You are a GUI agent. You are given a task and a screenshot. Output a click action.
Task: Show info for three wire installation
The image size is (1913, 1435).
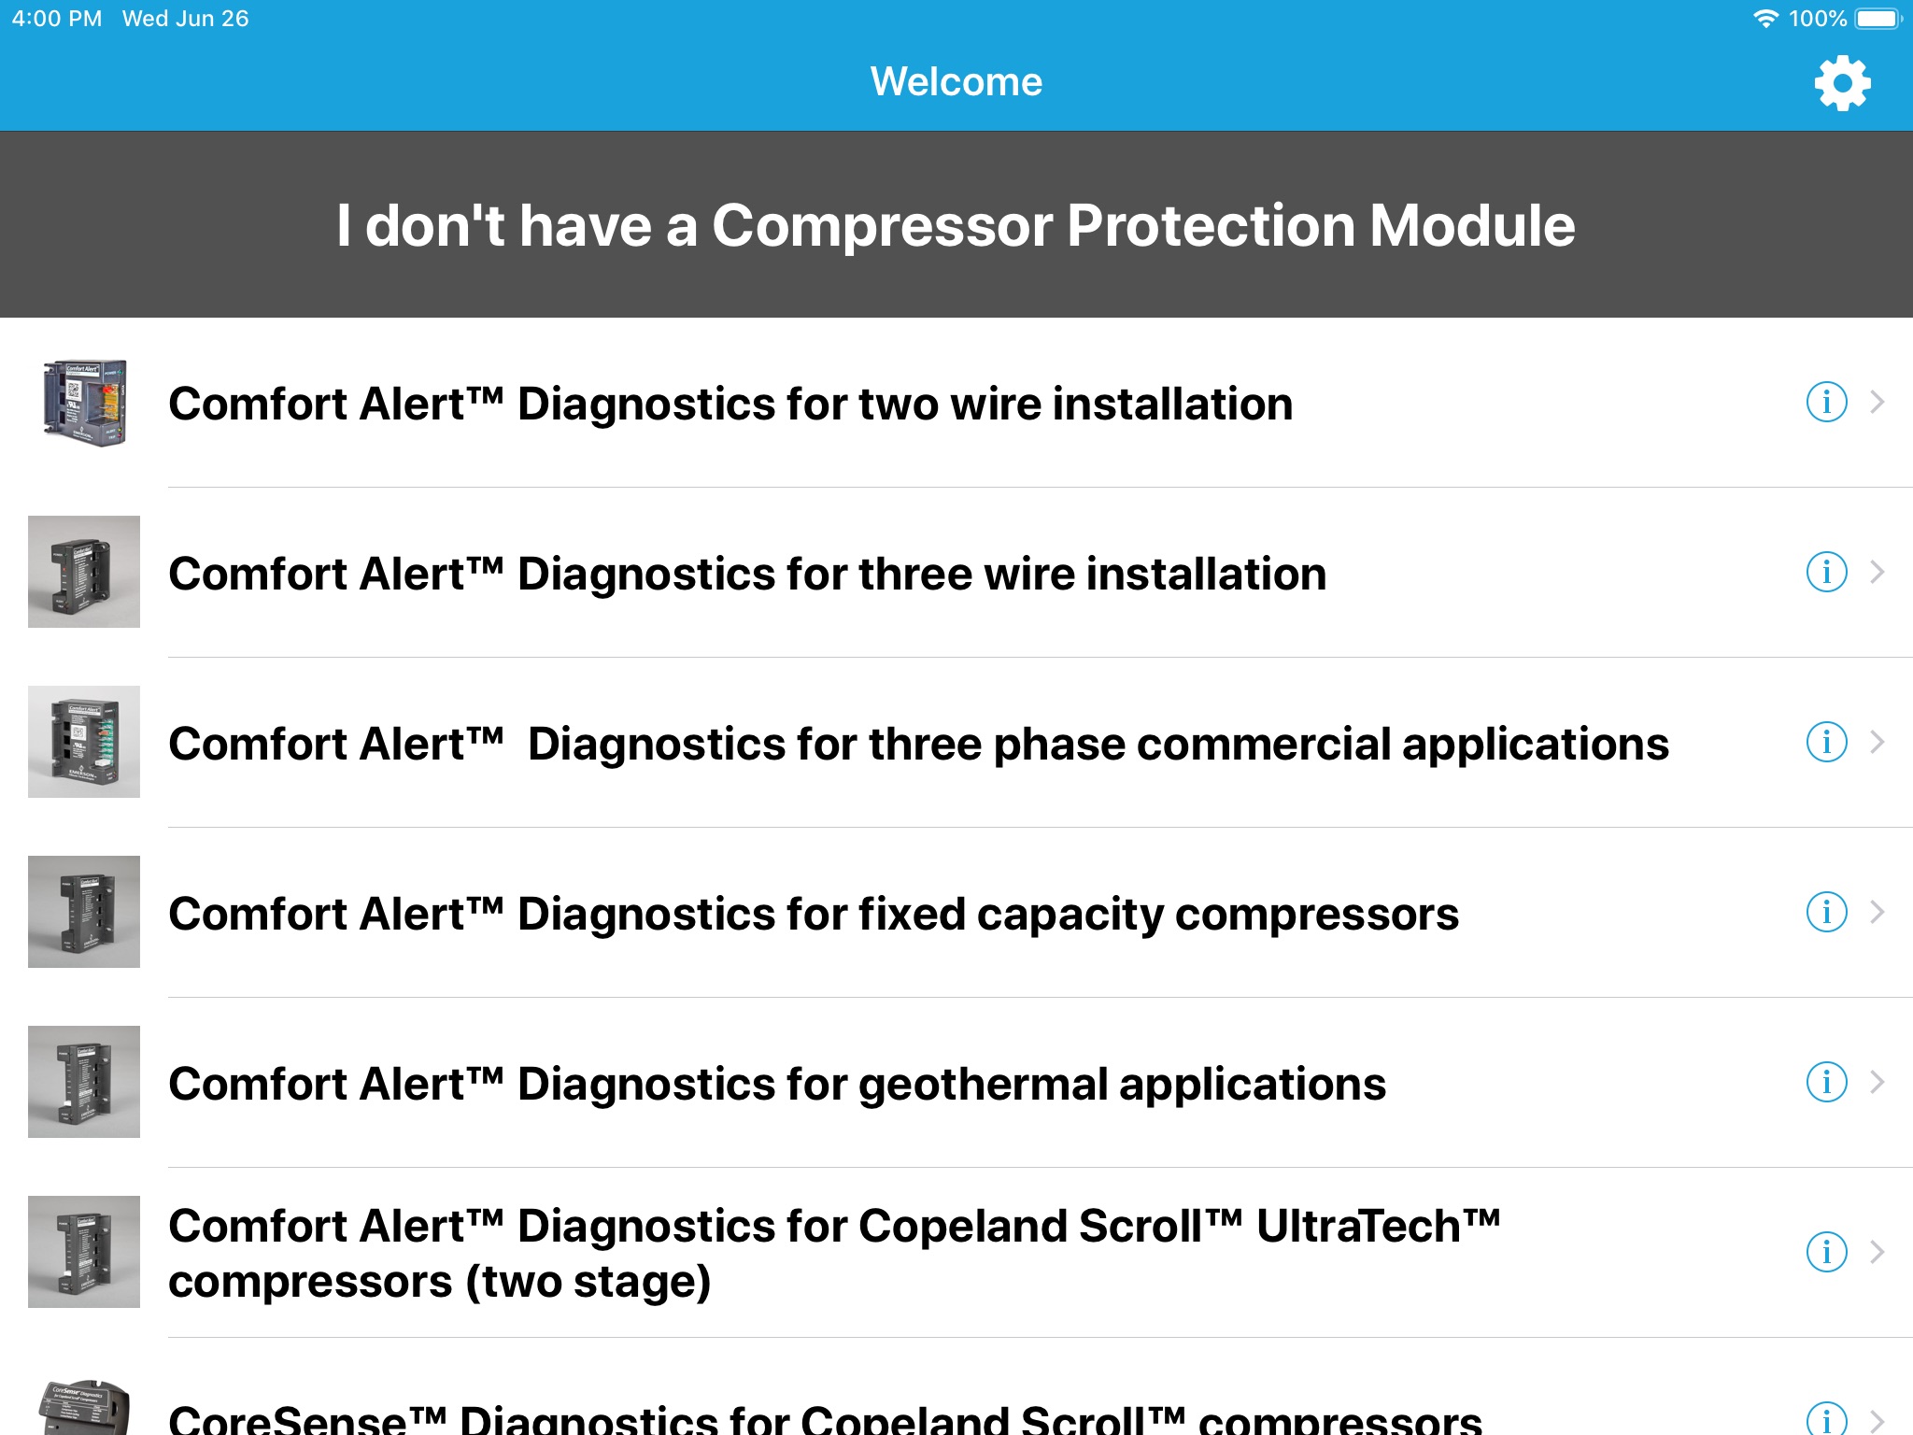1826,573
